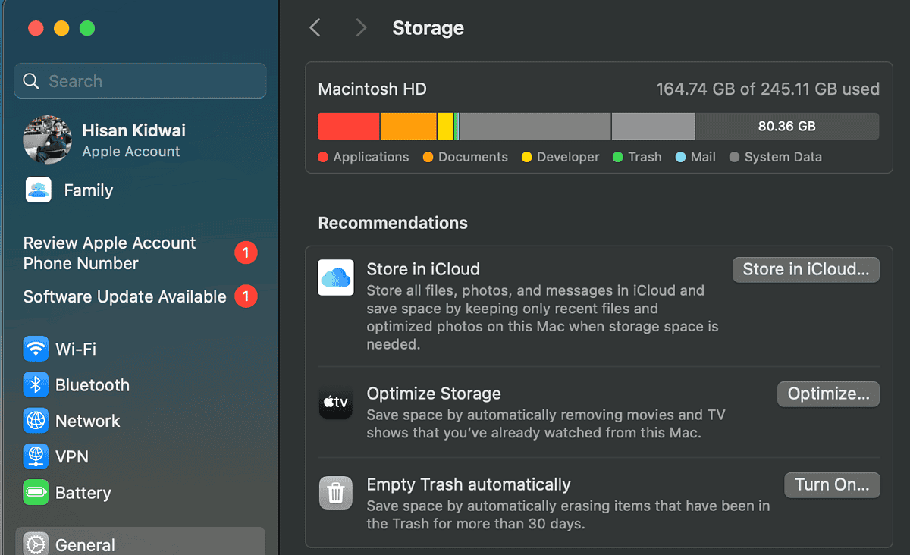Click the yellow Developer storage segment
This screenshot has height=555, width=910.
[445, 126]
